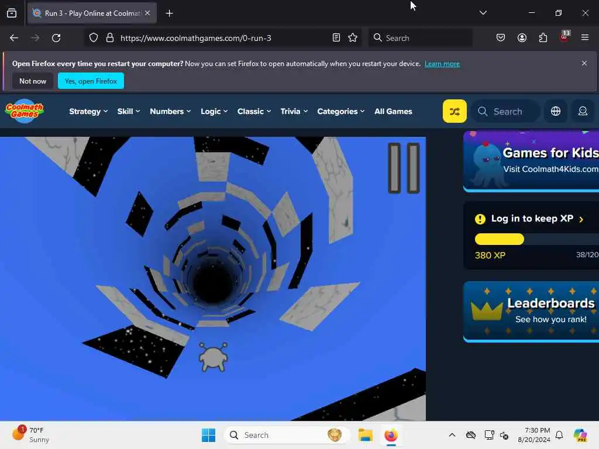This screenshot has width=599, height=449.
Task: Pause the Run 3 game
Action: coord(404,168)
